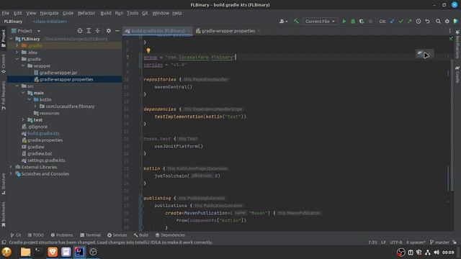461x259 pixels.
Task: Click the volume icon in system tray
Action: (437, 253)
